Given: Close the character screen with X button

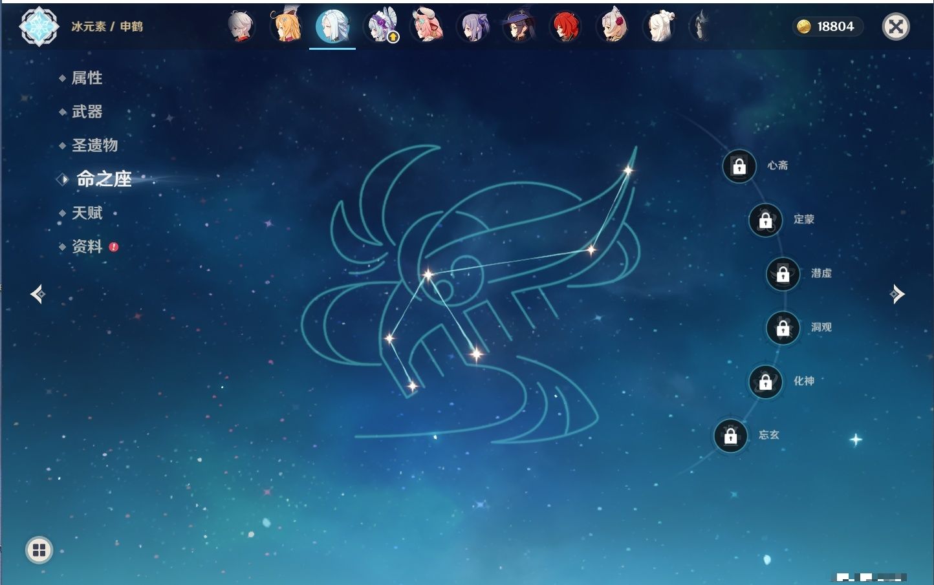Looking at the screenshot, I should click(x=896, y=27).
